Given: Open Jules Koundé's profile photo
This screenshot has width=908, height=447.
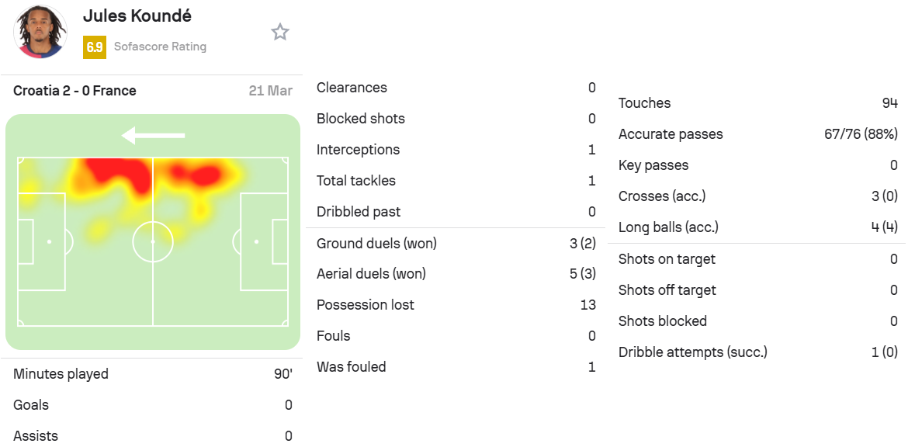Looking at the screenshot, I should coord(40,31).
